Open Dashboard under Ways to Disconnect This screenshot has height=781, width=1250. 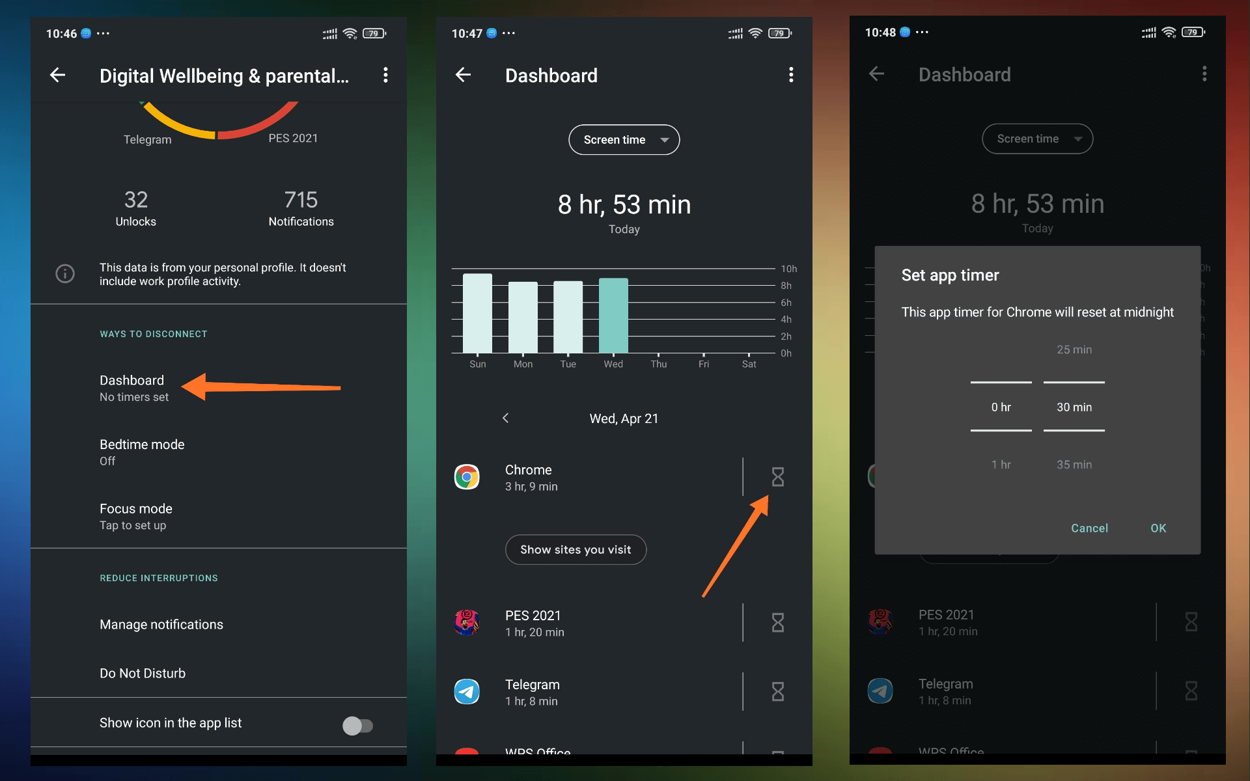click(x=132, y=387)
